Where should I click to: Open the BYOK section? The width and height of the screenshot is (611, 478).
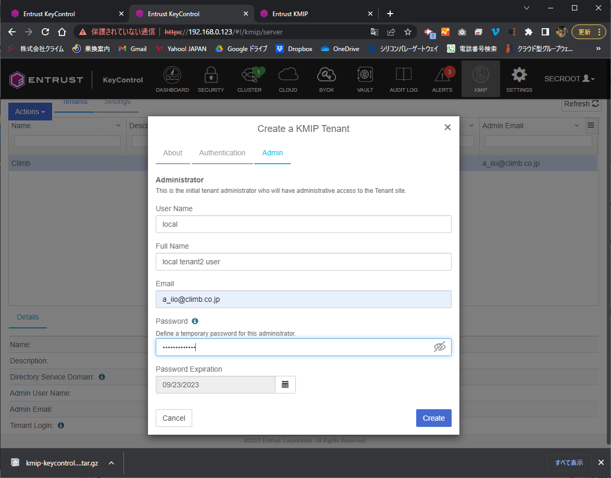327,79
